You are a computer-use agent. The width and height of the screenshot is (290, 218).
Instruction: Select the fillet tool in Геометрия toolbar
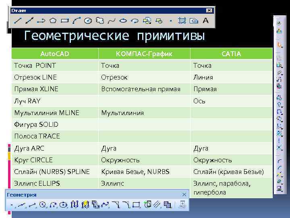[x=126, y=204]
